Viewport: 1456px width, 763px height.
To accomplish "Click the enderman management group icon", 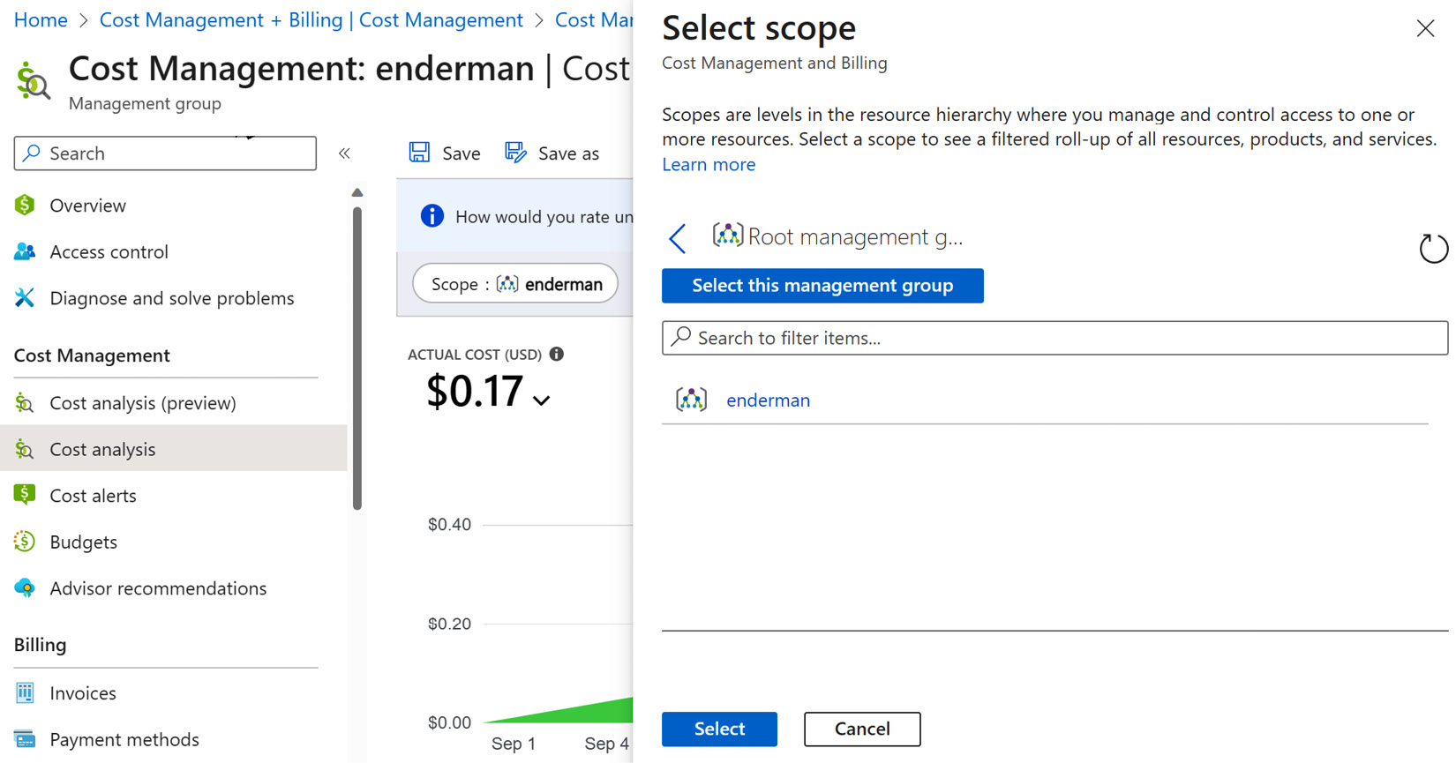I will tap(691, 400).
